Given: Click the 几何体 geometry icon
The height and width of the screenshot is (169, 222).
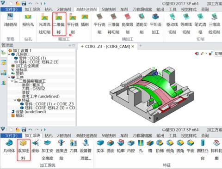Looking at the screenshot, I should point(9,146).
